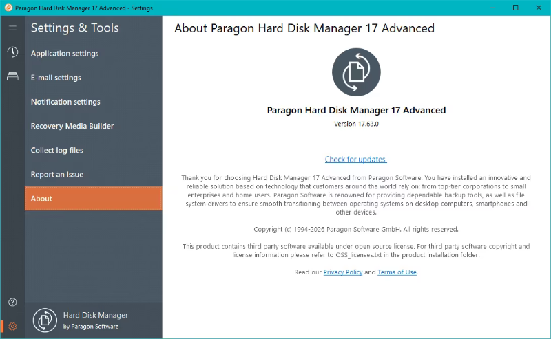
Task: Open E-mail settings
Action: coord(94,78)
